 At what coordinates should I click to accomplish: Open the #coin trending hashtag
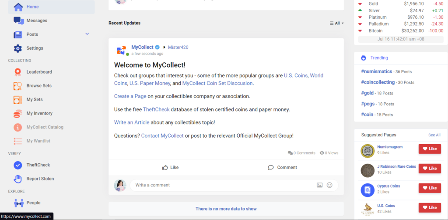point(367,115)
